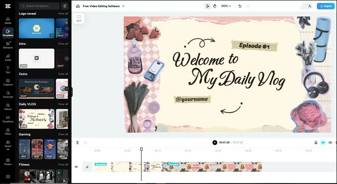This screenshot has width=337, height=184.
Task: Open the Transitions panel
Action: click(x=8, y=119)
